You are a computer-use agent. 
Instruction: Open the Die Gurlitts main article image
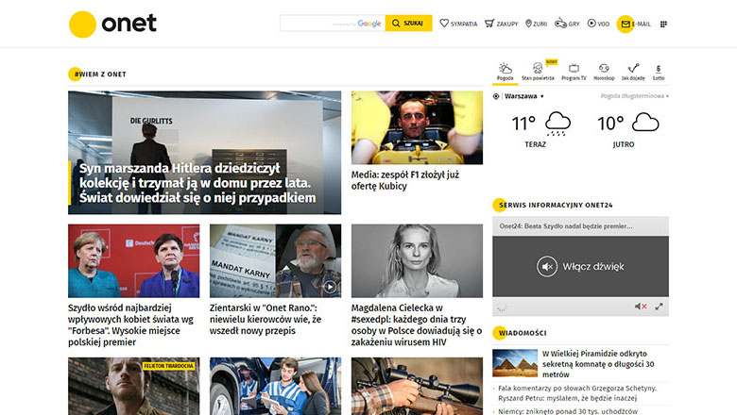204,152
